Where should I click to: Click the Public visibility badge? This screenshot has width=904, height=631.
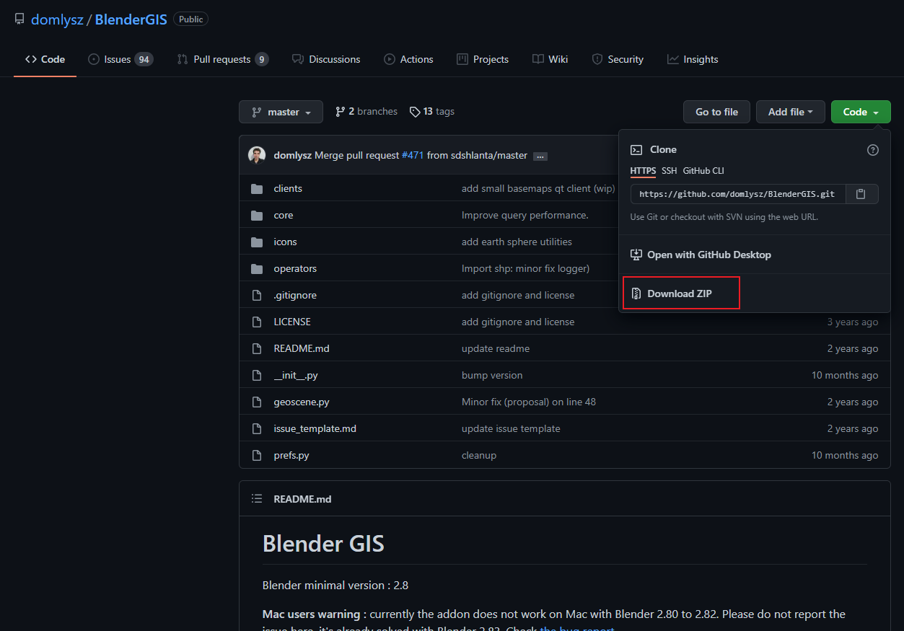click(191, 19)
